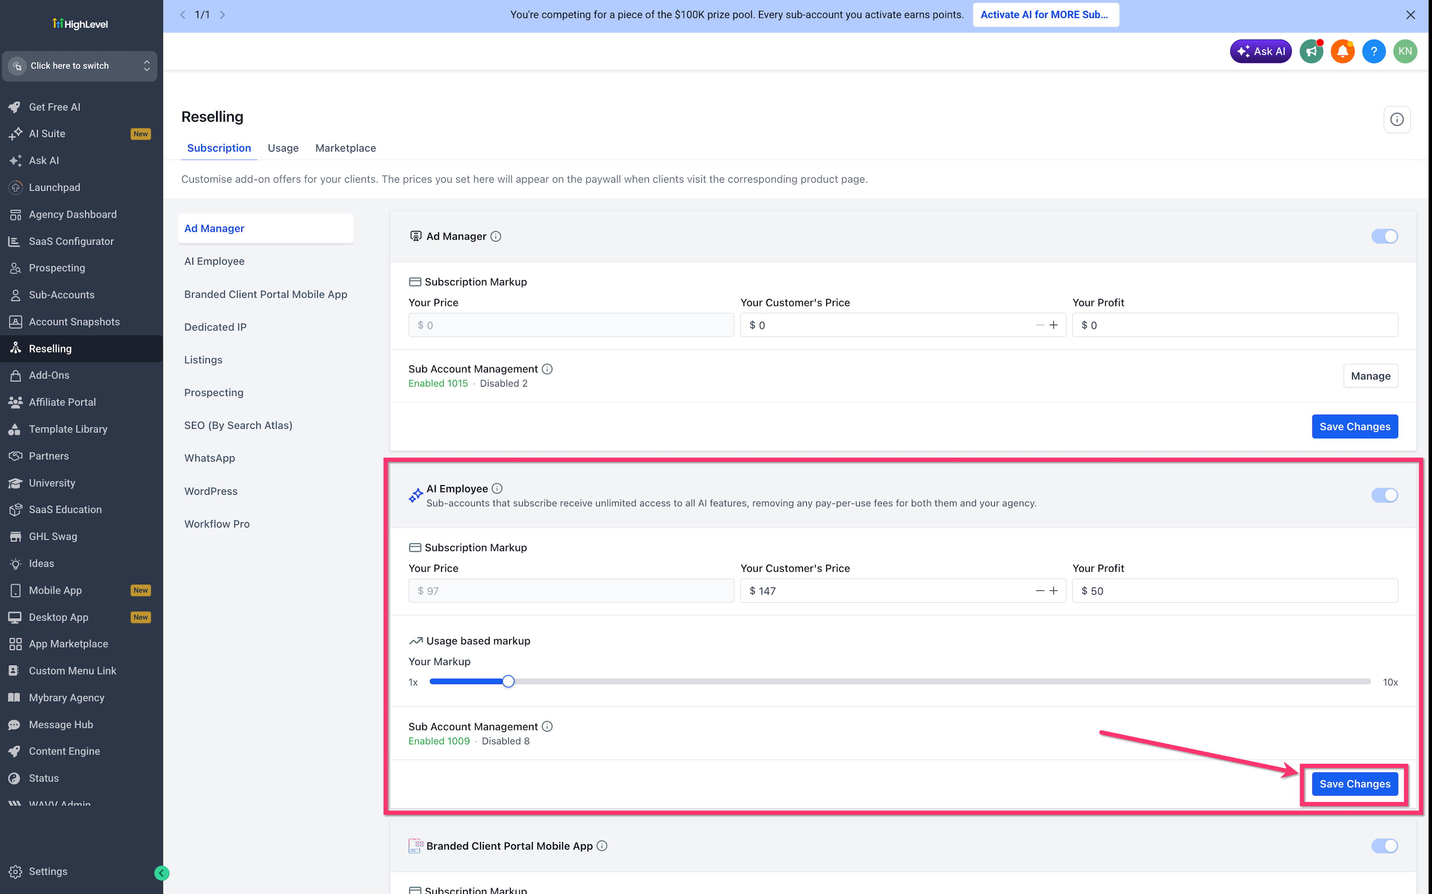This screenshot has height=894, width=1432.
Task: Go to next banner with right chevron
Action: click(223, 15)
